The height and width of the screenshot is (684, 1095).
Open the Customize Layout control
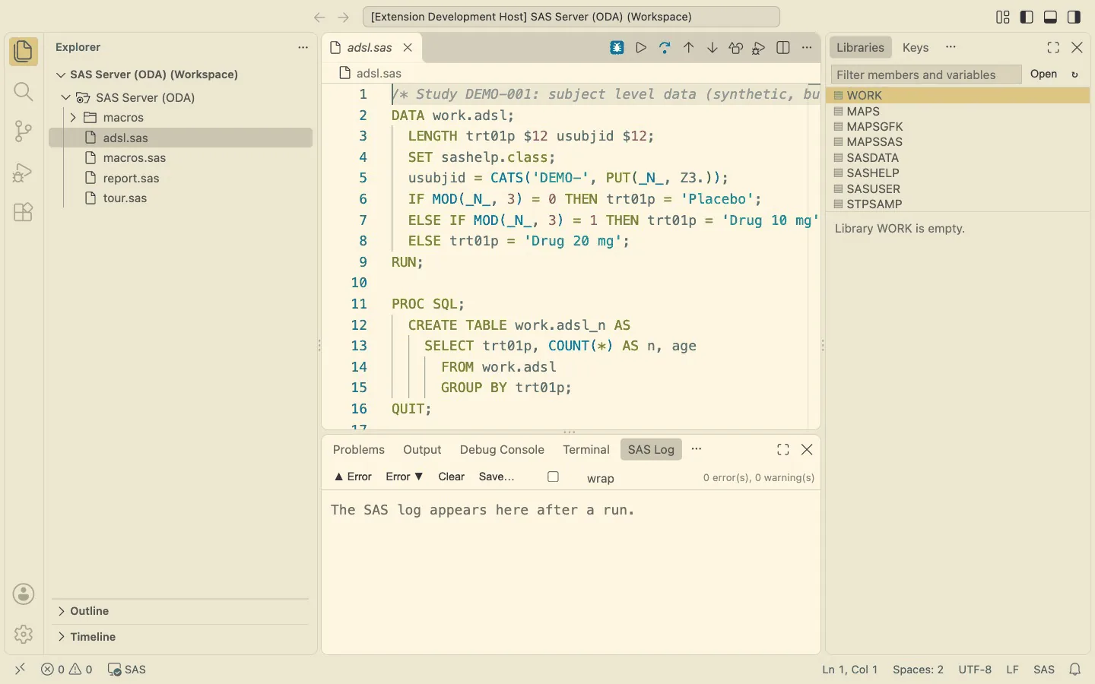[x=1003, y=17]
